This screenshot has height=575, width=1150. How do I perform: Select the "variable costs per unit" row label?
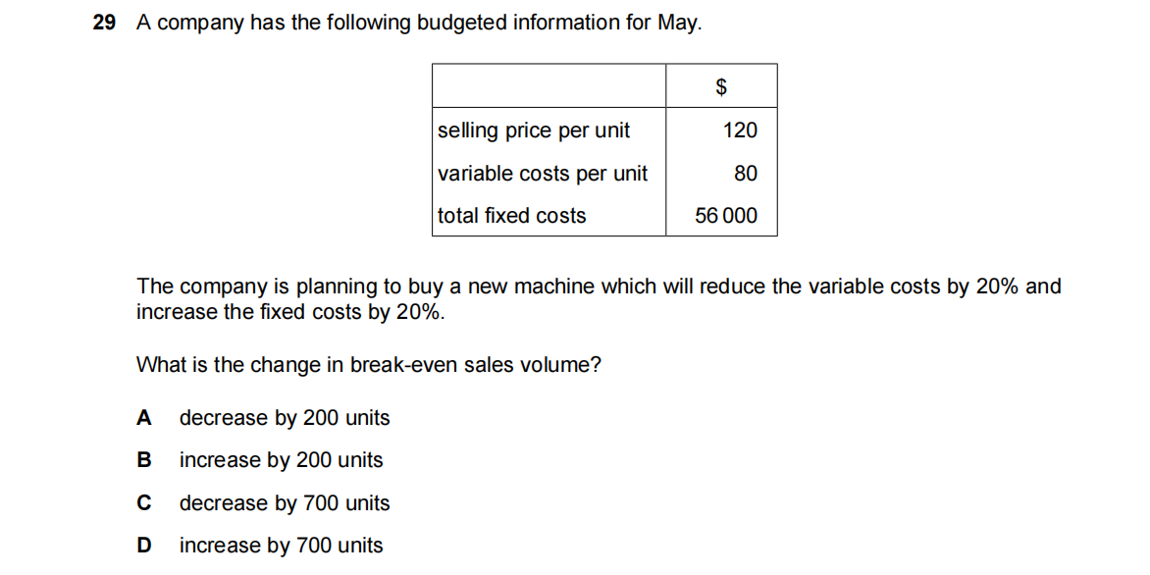(543, 174)
